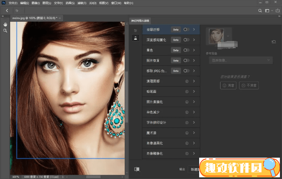
Task: Click the canvas horizontal scrollbar
Action: point(93,177)
